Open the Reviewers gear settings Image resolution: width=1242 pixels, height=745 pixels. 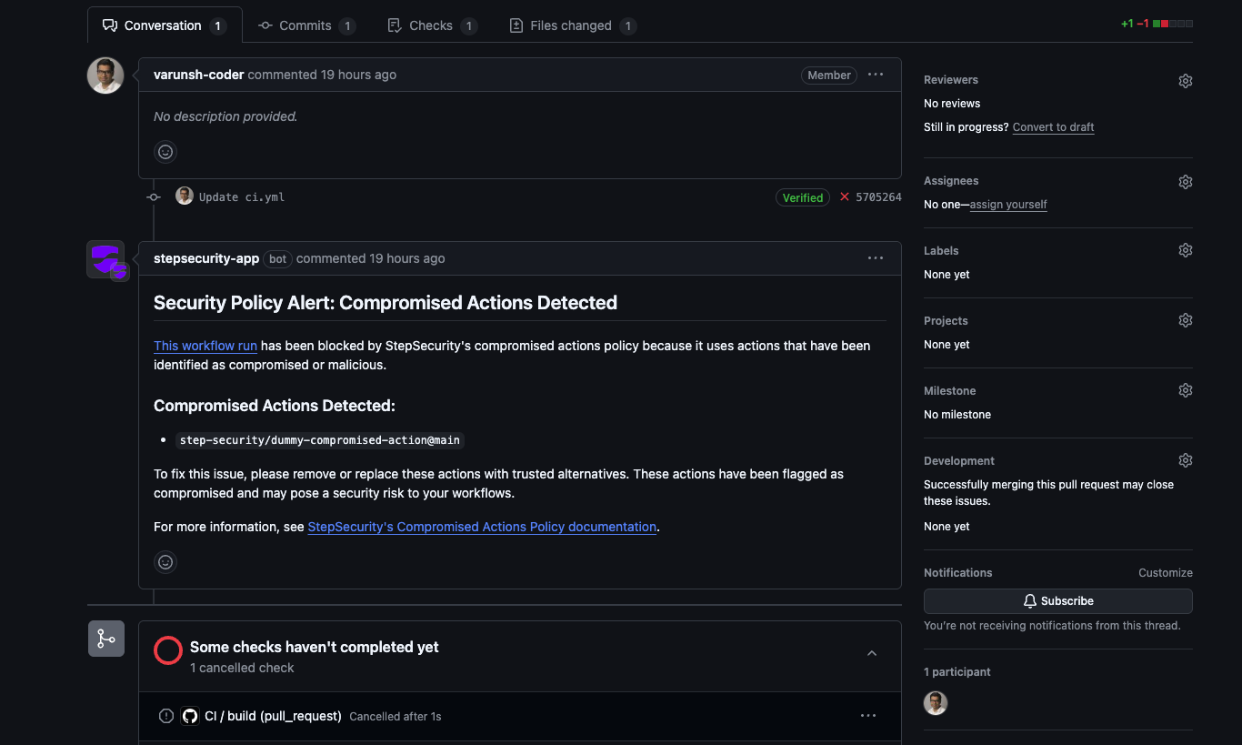1185,81
